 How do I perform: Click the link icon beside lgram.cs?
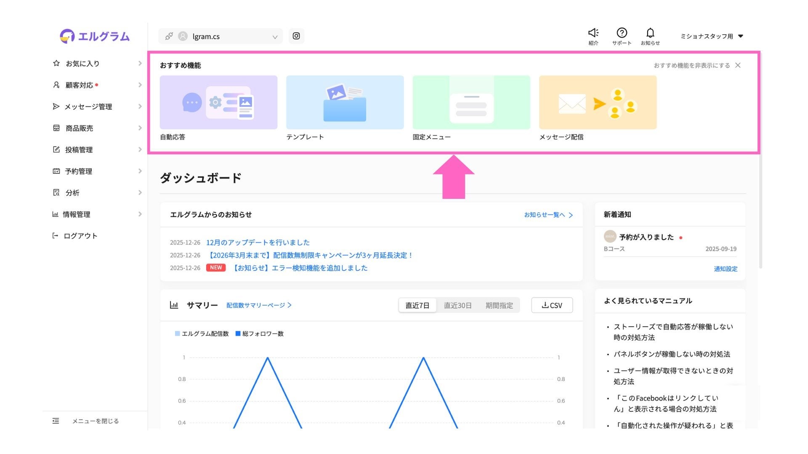pos(169,36)
